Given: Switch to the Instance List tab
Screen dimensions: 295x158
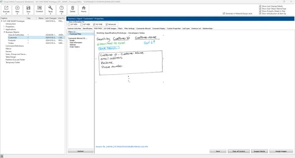Looking at the screenshot, I should (196, 29).
